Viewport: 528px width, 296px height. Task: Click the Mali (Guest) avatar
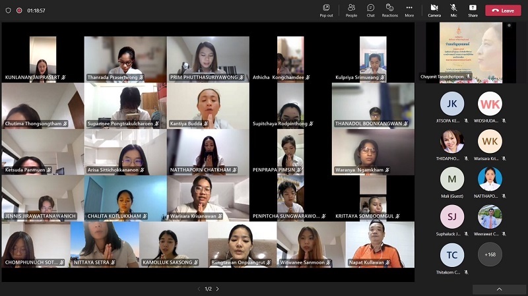(x=452, y=179)
